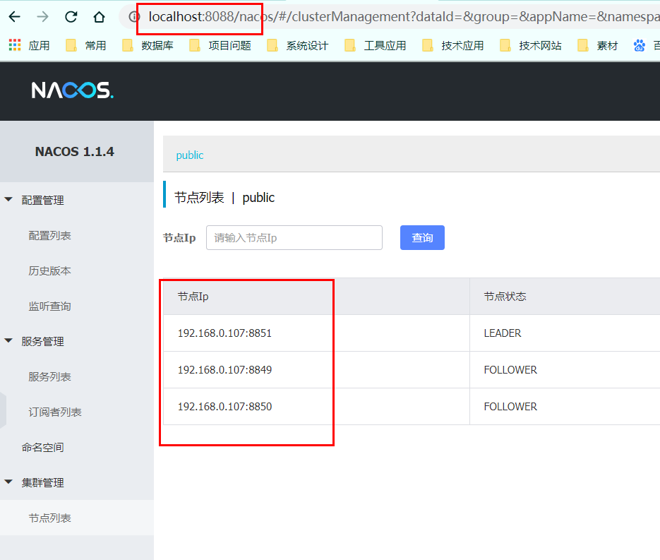
Task: Open 监听查询 in the sidebar
Action: (49, 306)
